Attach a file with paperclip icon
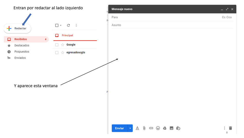 144,128
